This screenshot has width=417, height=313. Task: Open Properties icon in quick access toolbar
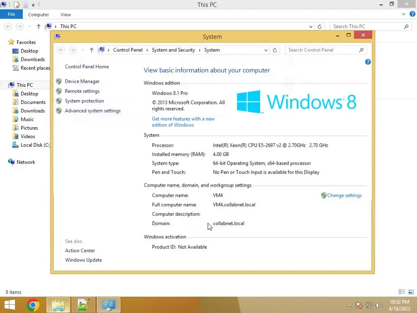[16, 4]
